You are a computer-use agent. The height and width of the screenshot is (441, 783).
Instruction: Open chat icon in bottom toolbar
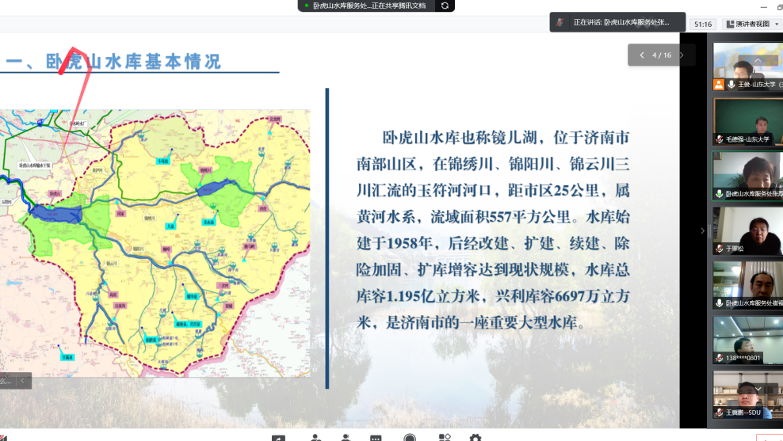[376, 438]
